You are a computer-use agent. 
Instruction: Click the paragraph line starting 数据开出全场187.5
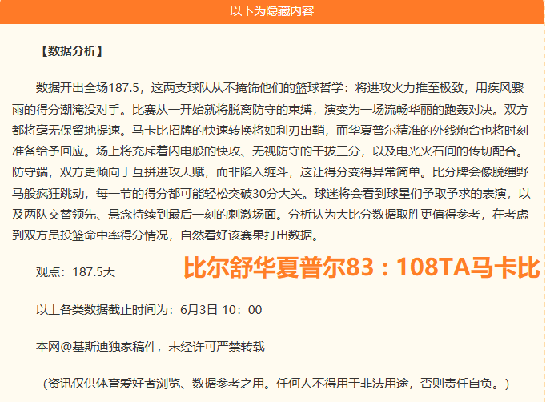pos(279,88)
